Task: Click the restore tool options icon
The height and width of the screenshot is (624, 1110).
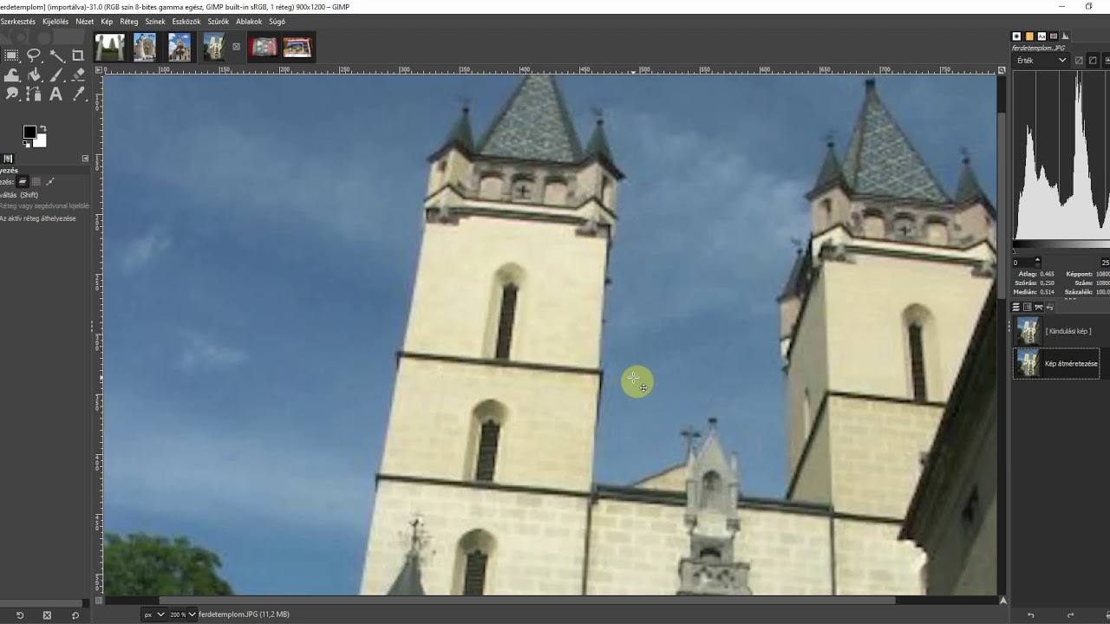Action: coord(20,615)
